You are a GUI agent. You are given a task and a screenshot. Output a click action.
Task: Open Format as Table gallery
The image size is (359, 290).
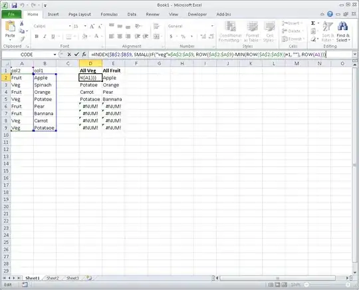tap(252, 32)
